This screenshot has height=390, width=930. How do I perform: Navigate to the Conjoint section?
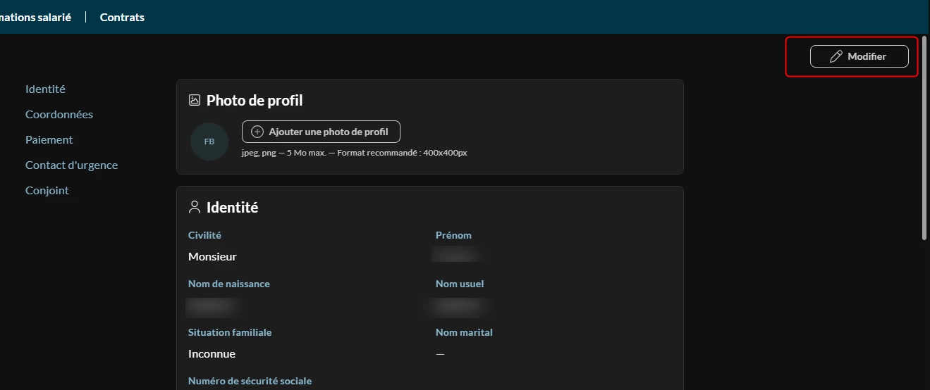click(47, 191)
